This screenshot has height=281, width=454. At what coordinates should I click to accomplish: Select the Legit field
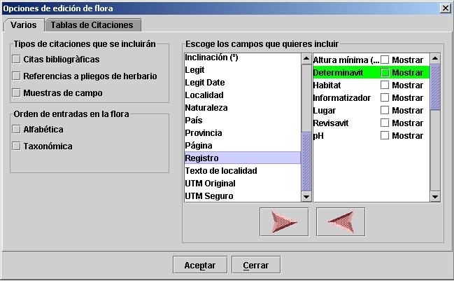243,69
